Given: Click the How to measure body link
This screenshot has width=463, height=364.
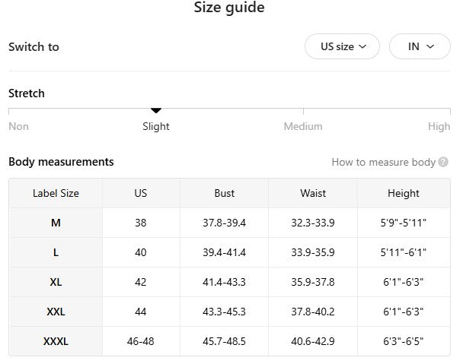Looking at the screenshot, I should [x=383, y=162].
